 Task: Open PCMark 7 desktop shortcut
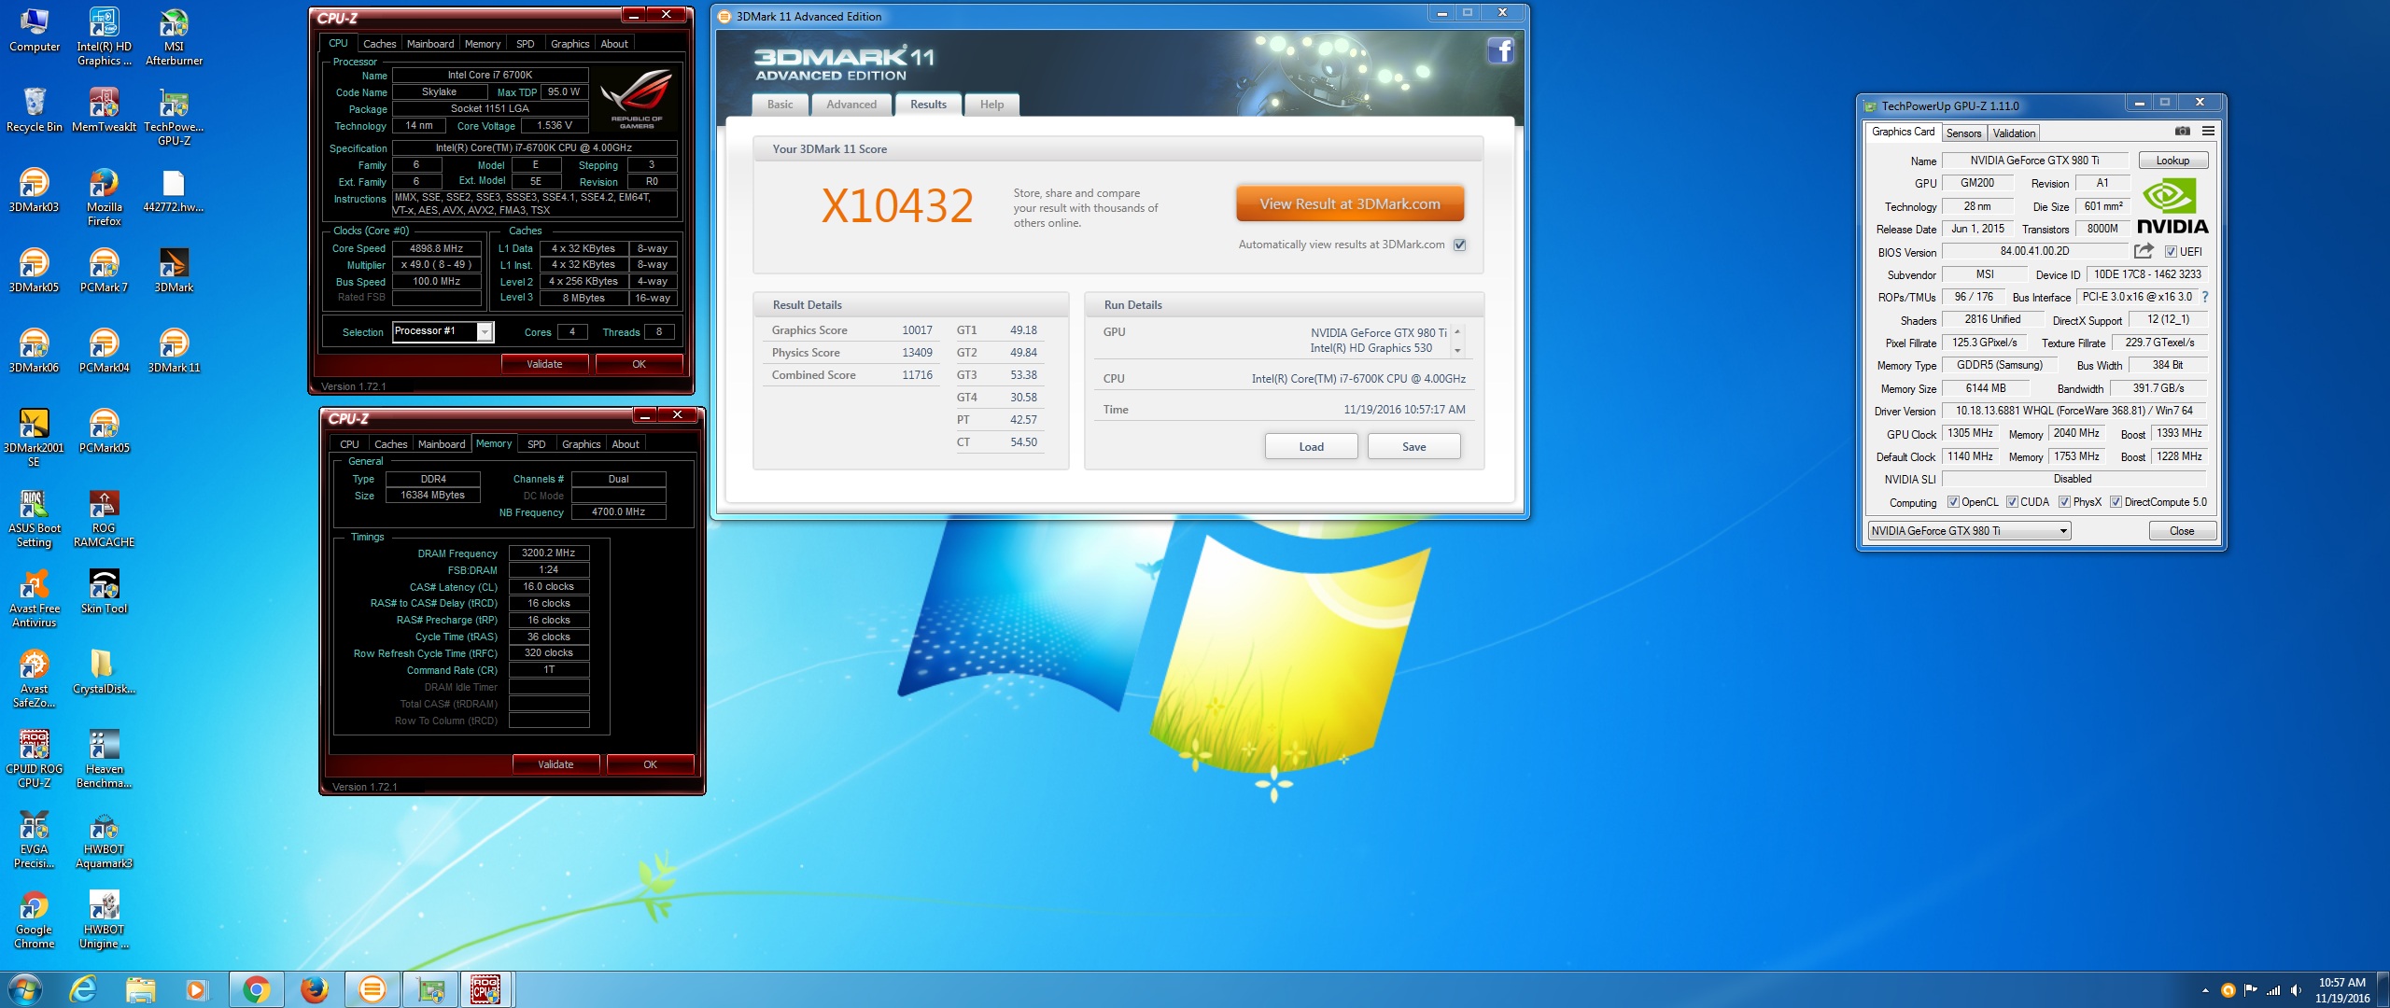(104, 271)
